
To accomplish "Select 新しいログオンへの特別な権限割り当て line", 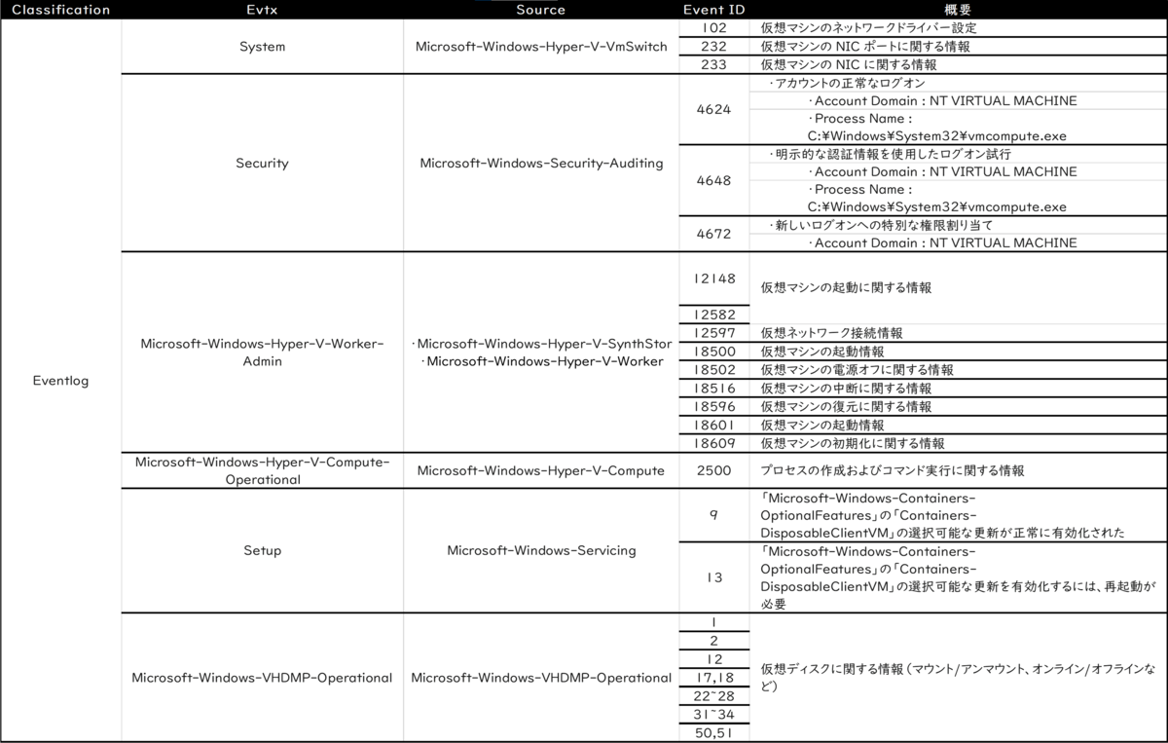I will (x=880, y=225).
